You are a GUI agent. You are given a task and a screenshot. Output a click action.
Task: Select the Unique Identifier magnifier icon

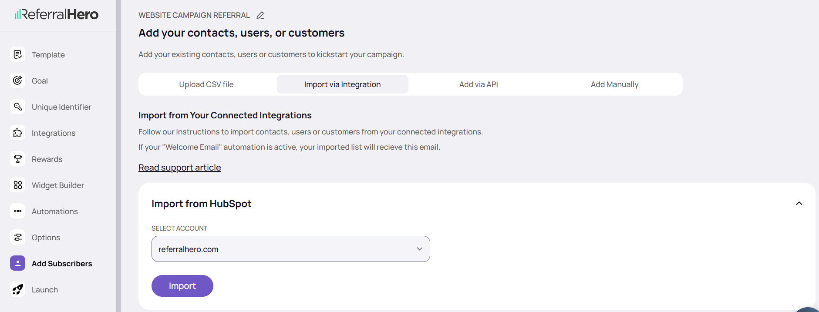point(17,107)
